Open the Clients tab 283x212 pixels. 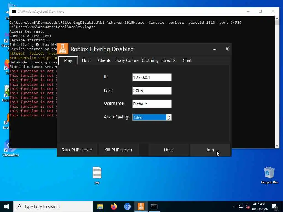tap(104, 60)
